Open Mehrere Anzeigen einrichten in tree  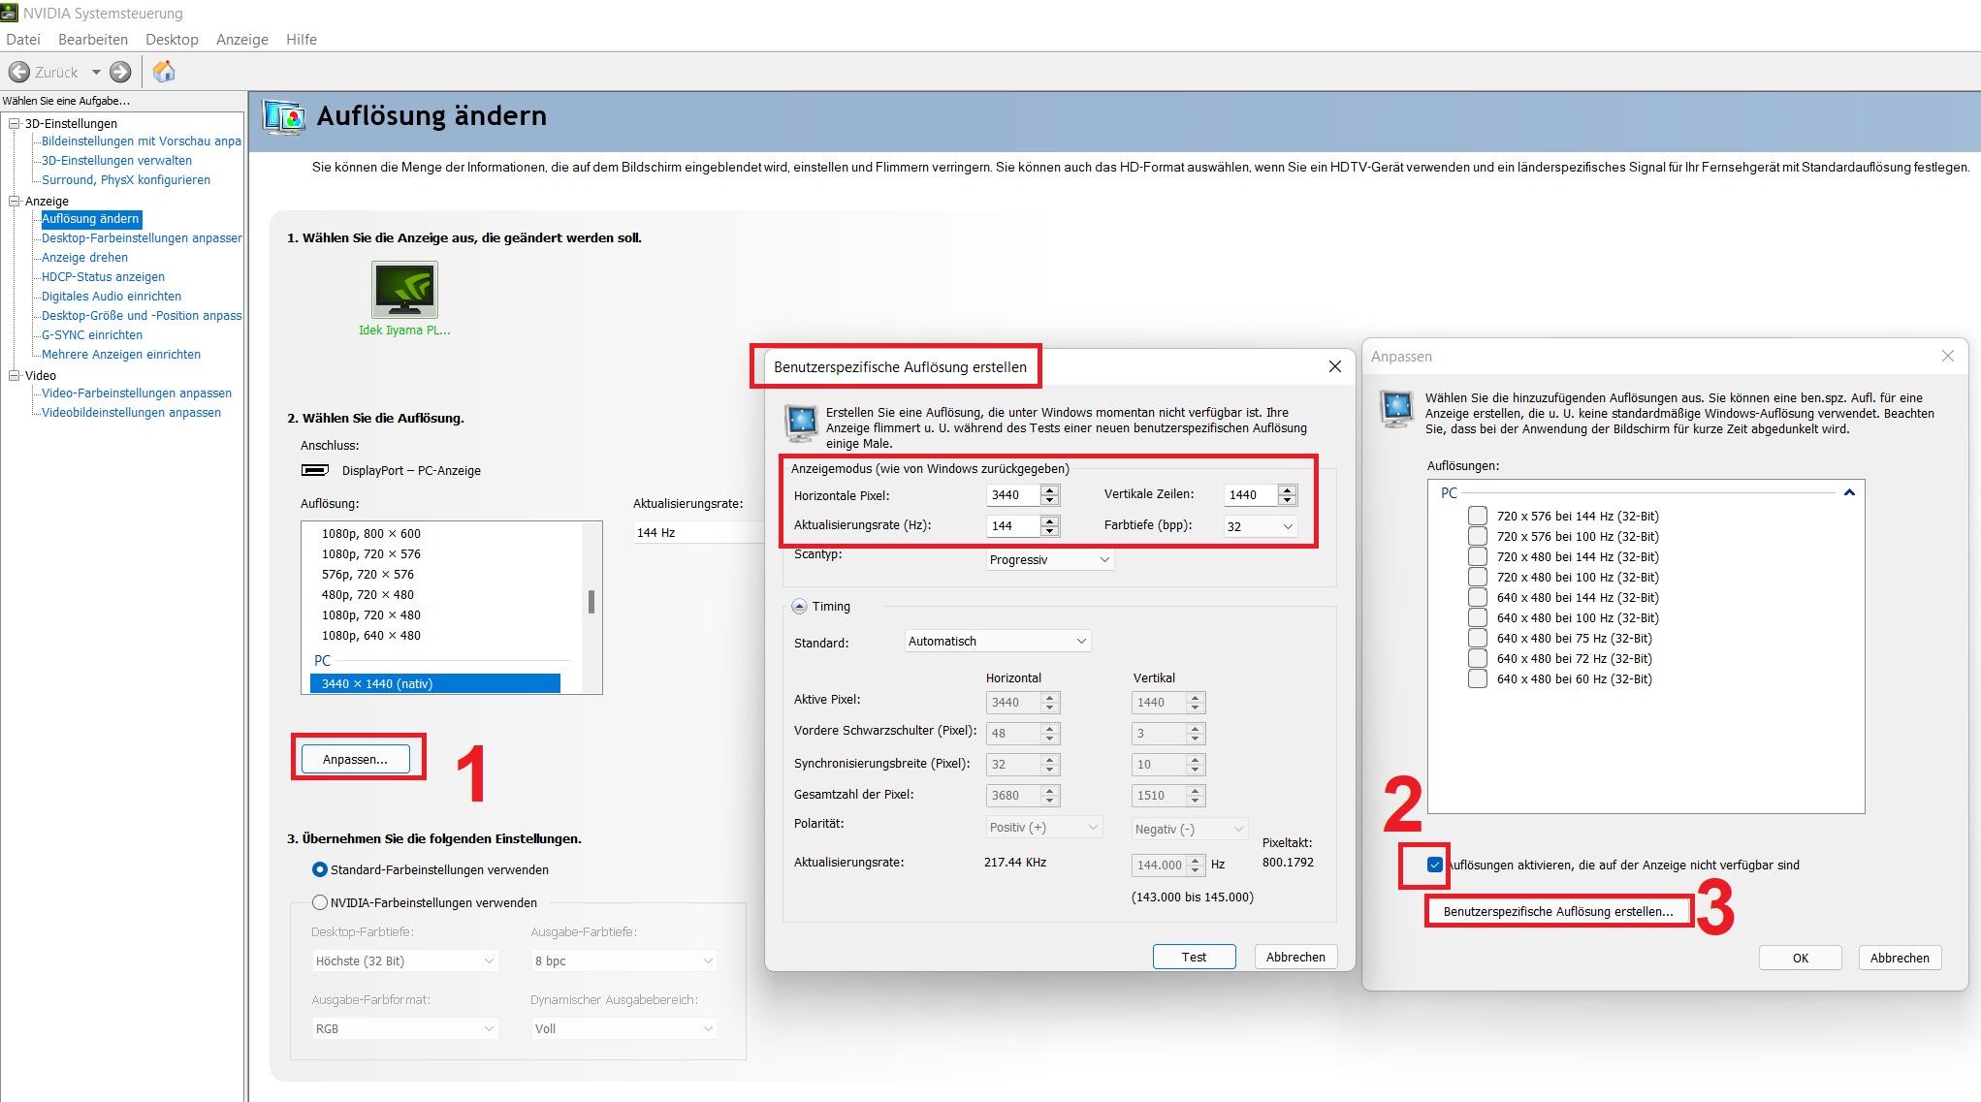point(121,355)
